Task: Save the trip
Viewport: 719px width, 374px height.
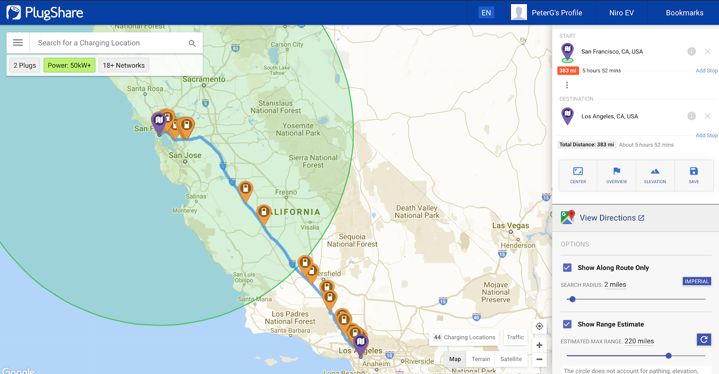Action: coord(694,176)
